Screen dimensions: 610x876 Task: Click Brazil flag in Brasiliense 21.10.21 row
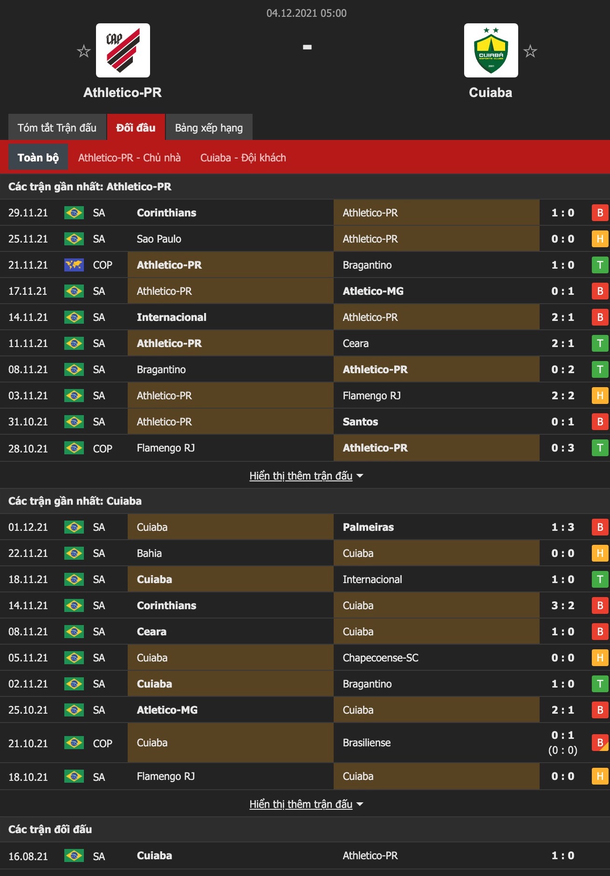tap(74, 743)
